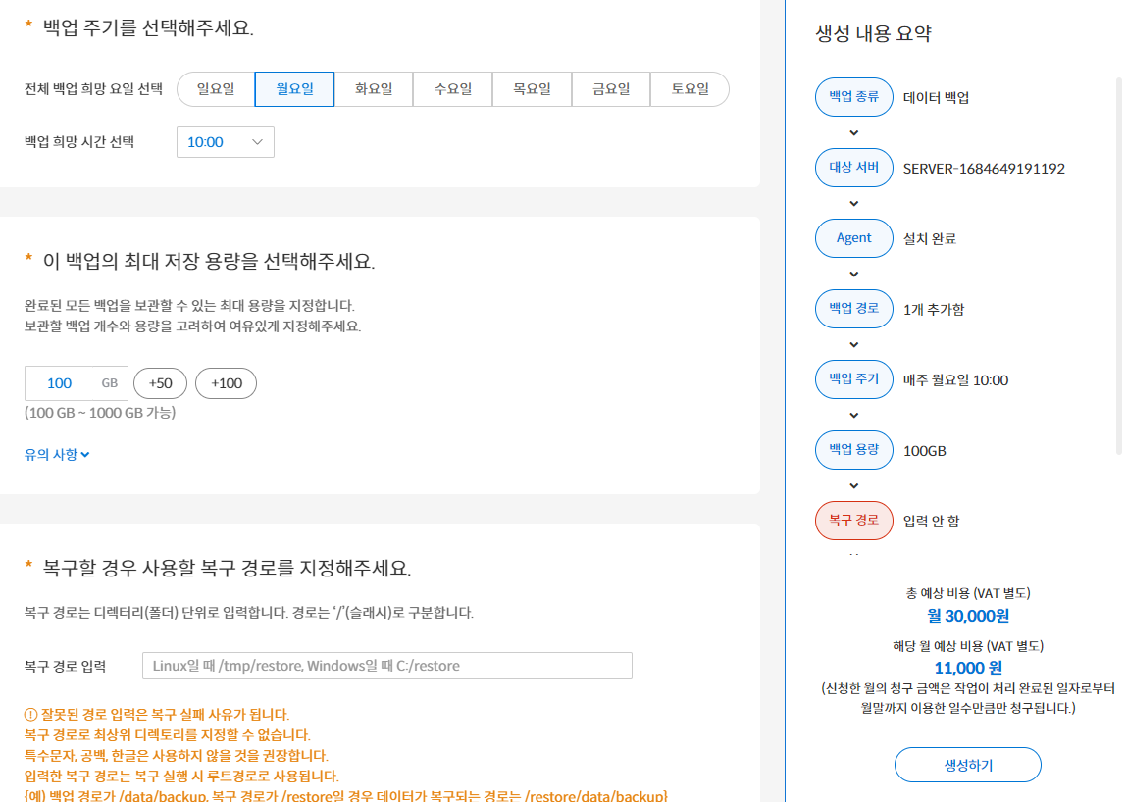Viewport: 1126px width, 802px height.
Task: Click the 입력 안 함 restore path status
Action: tap(931, 522)
